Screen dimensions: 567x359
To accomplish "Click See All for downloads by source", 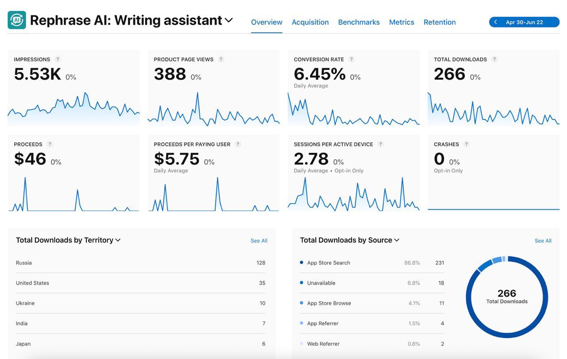I will [x=543, y=241].
